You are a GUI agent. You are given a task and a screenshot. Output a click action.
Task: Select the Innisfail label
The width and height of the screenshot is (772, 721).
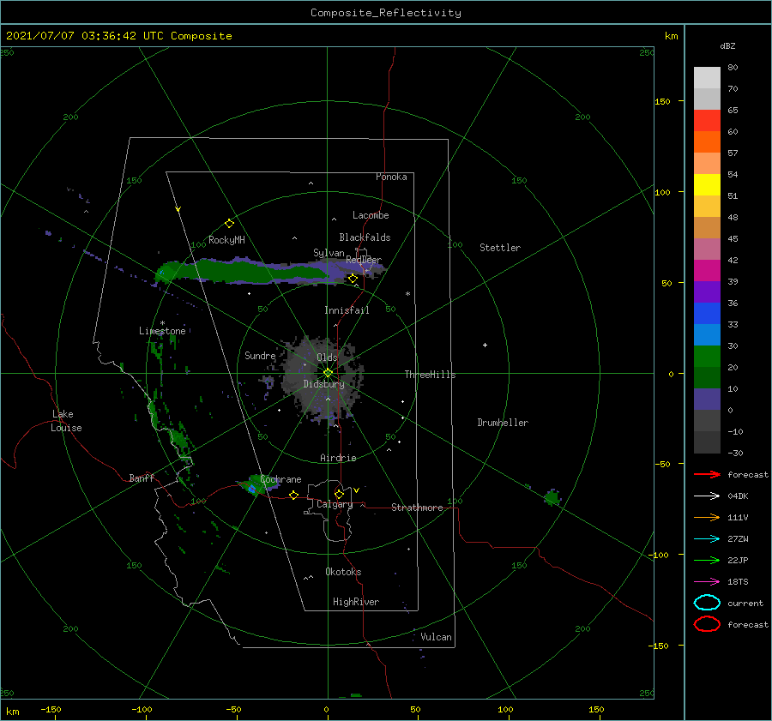tap(347, 310)
